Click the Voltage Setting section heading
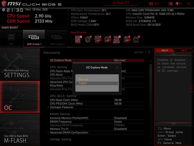 (x=61, y=140)
